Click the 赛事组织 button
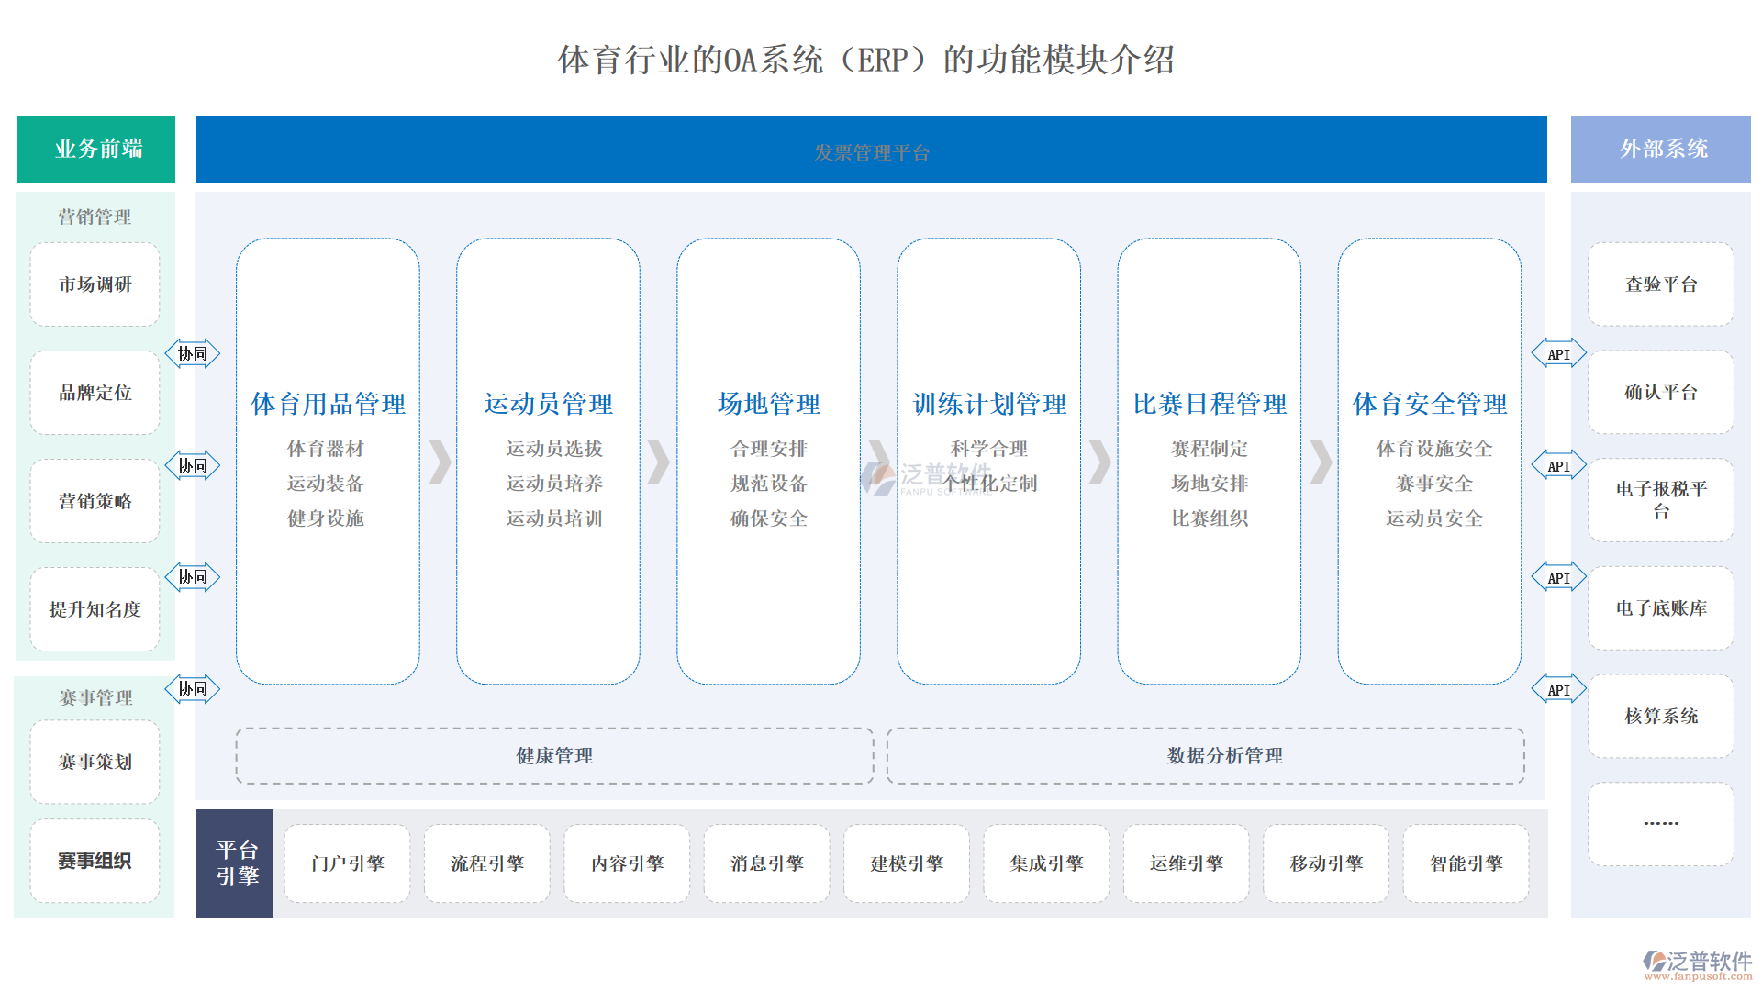 95,861
